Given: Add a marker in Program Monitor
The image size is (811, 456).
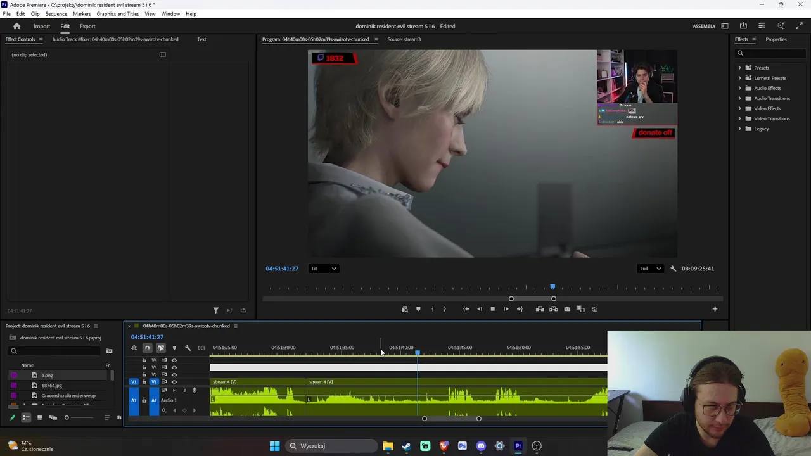Looking at the screenshot, I should coord(418,309).
